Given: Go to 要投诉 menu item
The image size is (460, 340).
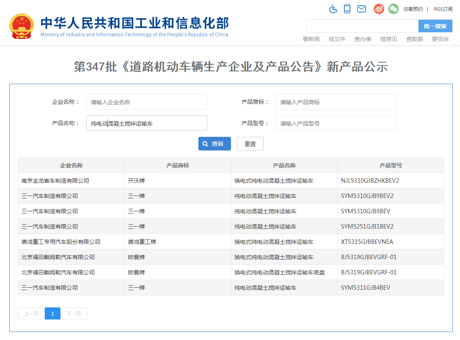Looking at the screenshot, I should (440, 39).
